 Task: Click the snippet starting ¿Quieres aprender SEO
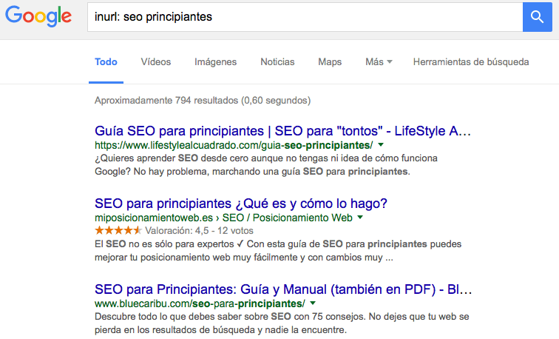point(266,165)
